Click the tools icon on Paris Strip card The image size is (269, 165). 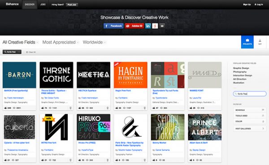(x=145, y=160)
